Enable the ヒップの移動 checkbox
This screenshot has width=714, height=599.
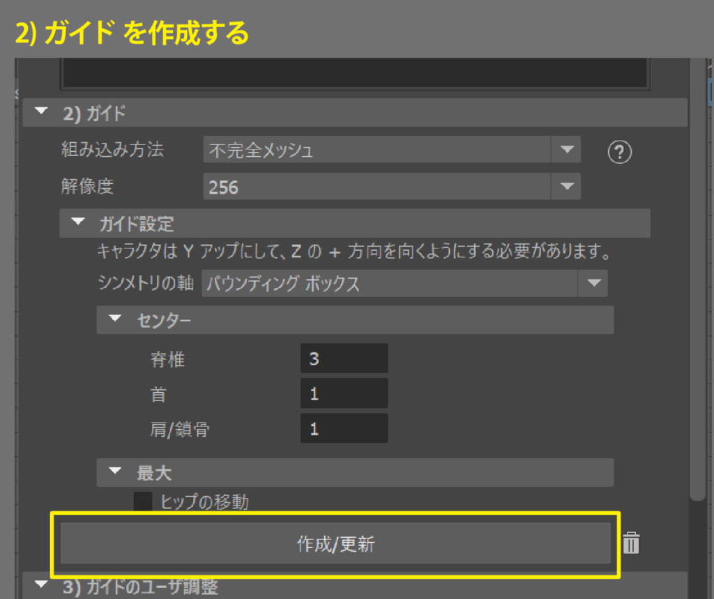[143, 501]
